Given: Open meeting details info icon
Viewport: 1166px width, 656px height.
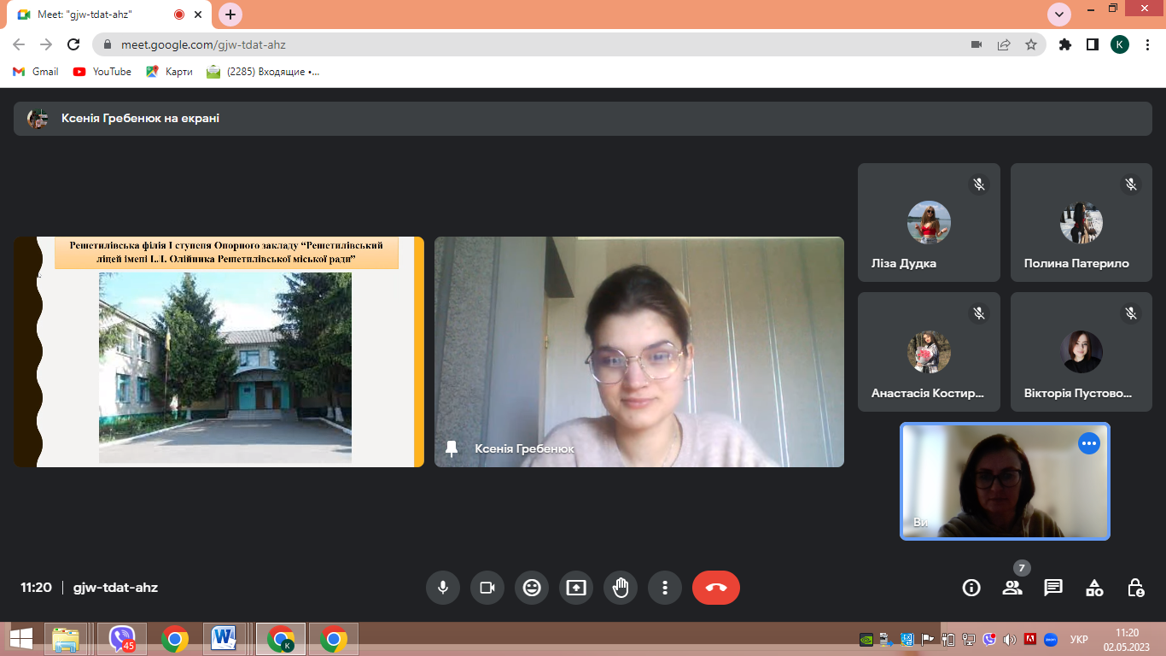Looking at the screenshot, I should 971,588.
